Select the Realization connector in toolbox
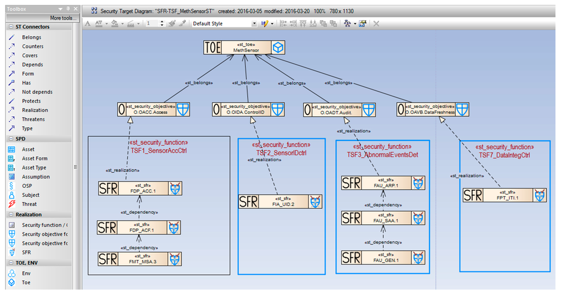 [35, 110]
